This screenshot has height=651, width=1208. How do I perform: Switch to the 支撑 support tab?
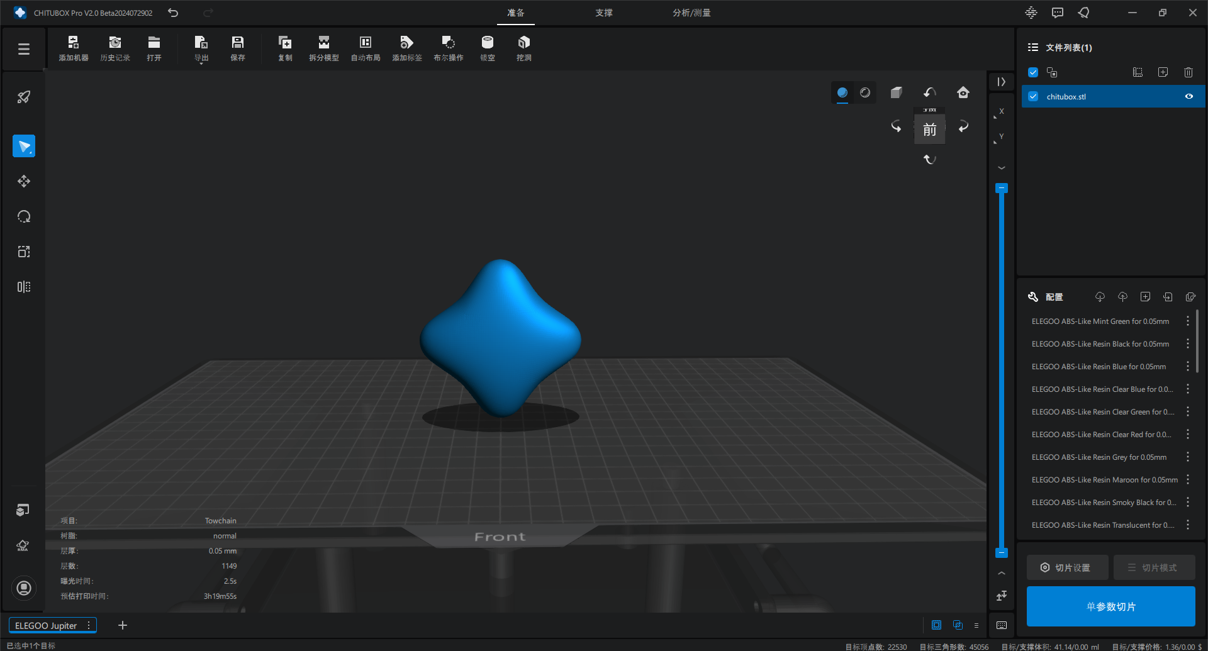tap(604, 13)
